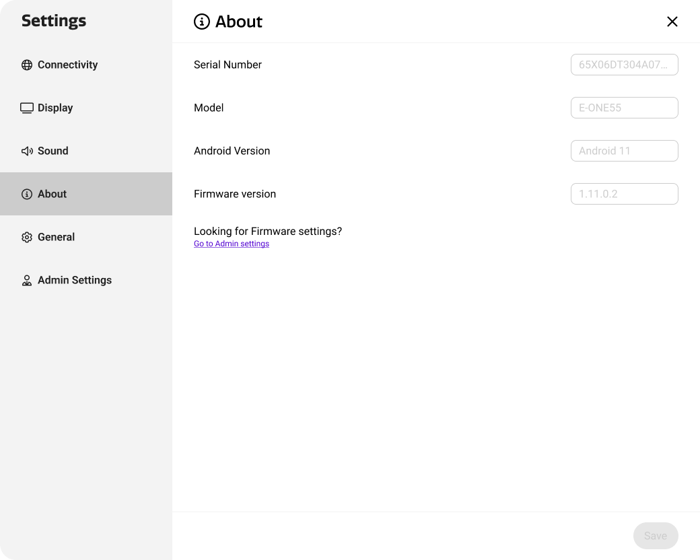Viewport: 700px width, 560px height.
Task: Go to the General settings section
Action: tap(56, 237)
